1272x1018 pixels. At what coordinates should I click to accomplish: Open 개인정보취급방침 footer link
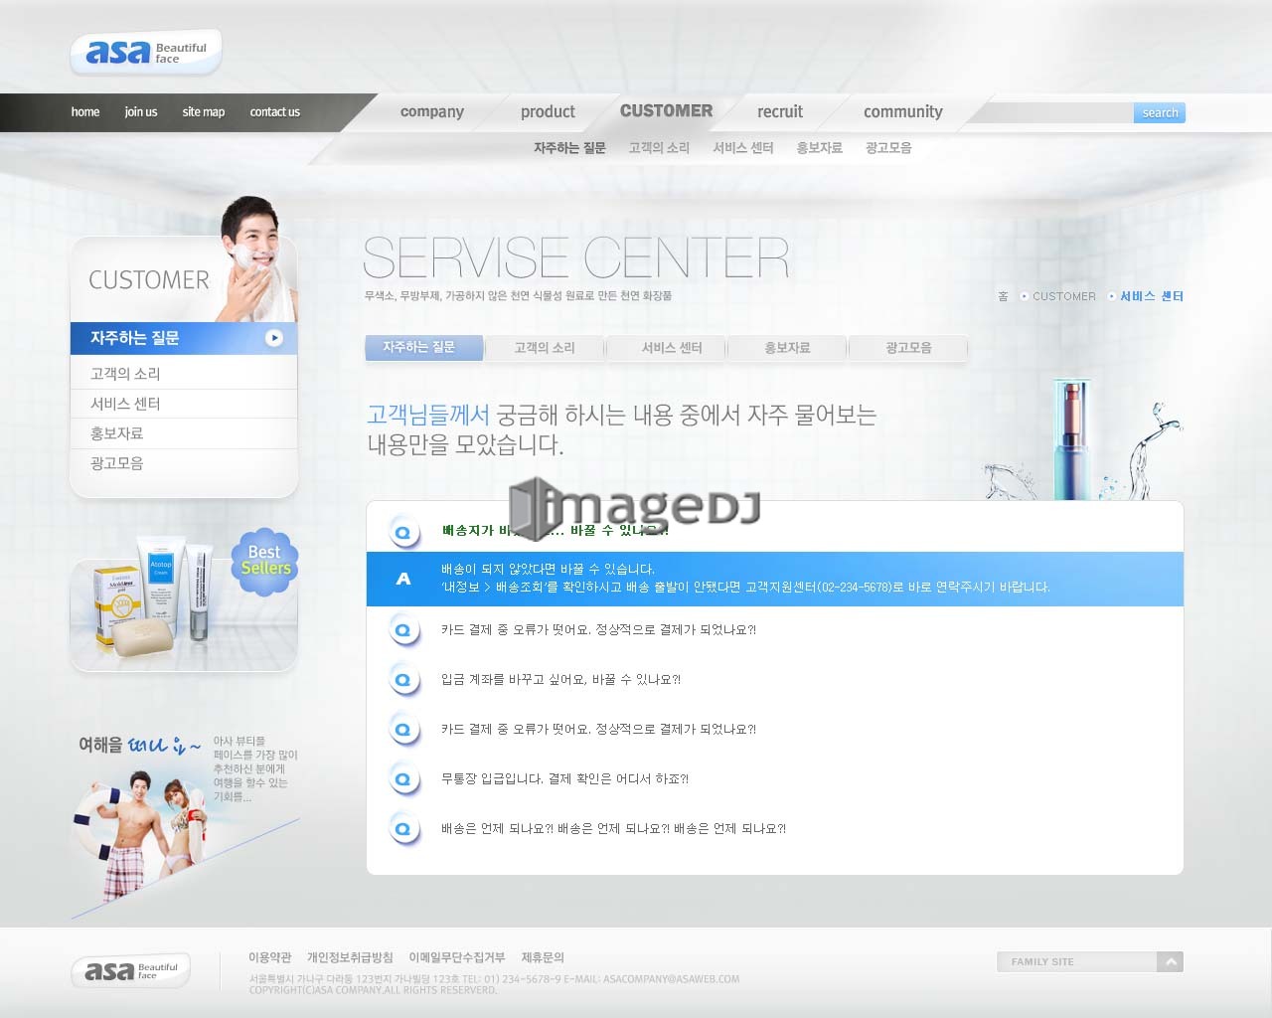[x=350, y=957]
